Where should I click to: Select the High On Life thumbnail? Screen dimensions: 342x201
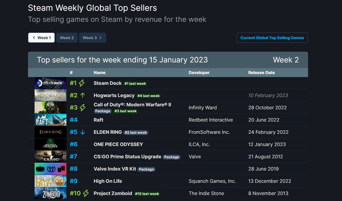click(x=51, y=181)
